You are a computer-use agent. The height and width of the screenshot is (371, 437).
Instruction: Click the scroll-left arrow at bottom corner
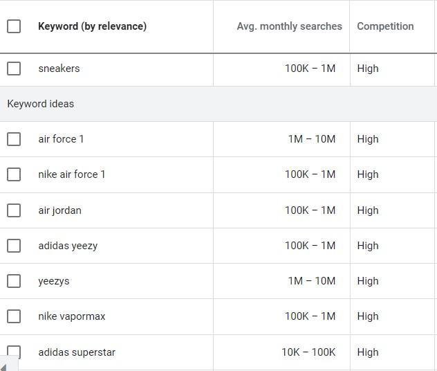pyautogui.click(x=4, y=366)
